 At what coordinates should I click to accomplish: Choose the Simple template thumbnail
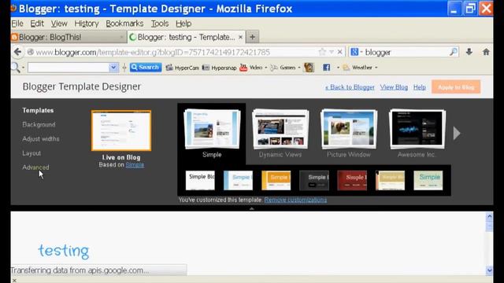pos(212,129)
